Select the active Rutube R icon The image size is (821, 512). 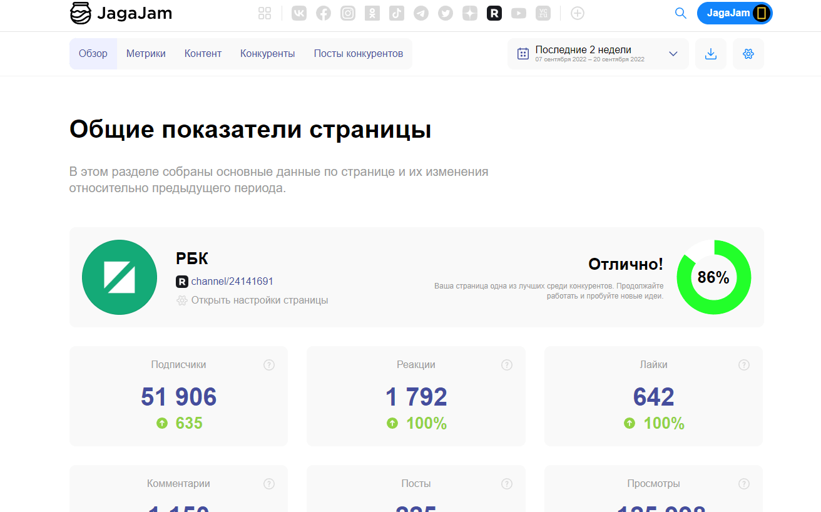pos(494,13)
